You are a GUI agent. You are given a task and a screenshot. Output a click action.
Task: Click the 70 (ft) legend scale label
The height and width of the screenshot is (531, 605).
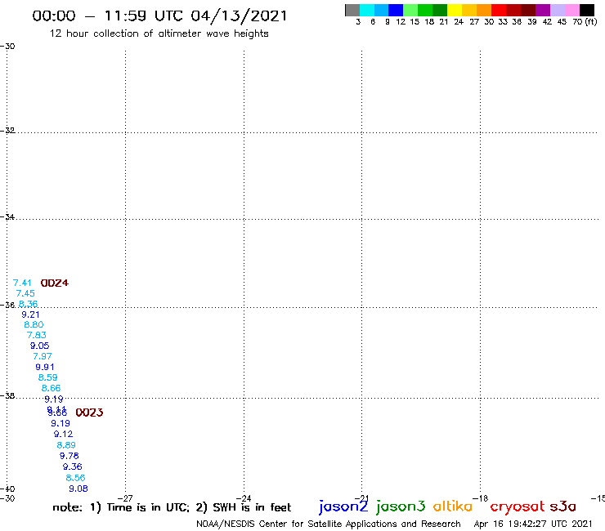585,22
